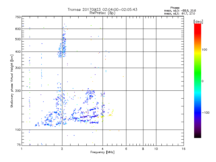The width and height of the screenshot is (216, 162).
Task: Click the x-axis '2' tick label
Action: (62, 149)
